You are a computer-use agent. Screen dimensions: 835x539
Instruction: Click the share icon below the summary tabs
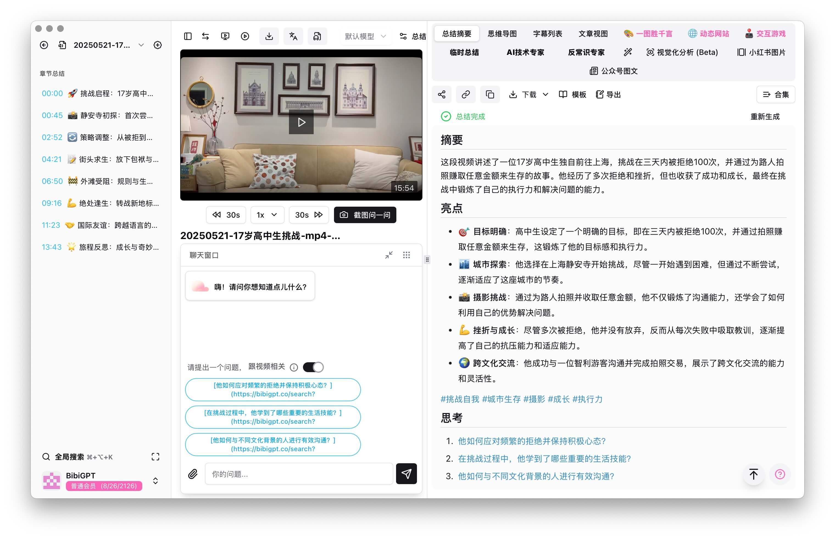tap(442, 94)
